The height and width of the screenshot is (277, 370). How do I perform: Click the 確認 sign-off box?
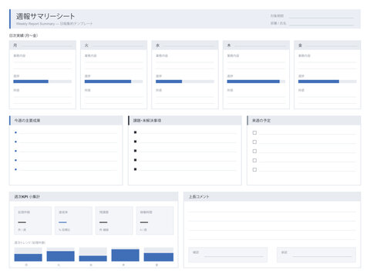click(227, 255)
